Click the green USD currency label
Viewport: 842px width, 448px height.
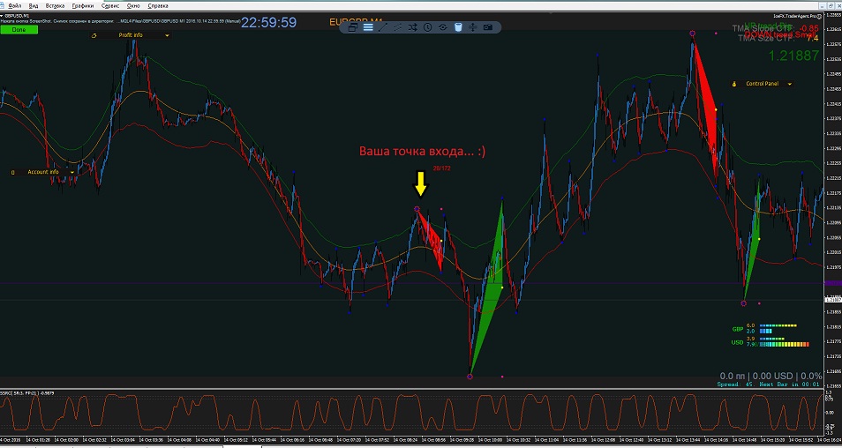[737, 342]
